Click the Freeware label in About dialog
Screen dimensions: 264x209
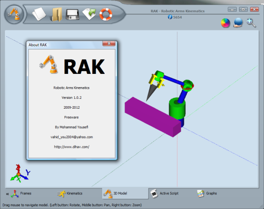71,117
